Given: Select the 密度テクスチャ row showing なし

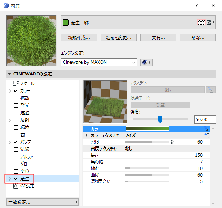Looking at the screenshot, I should [147, 149].
